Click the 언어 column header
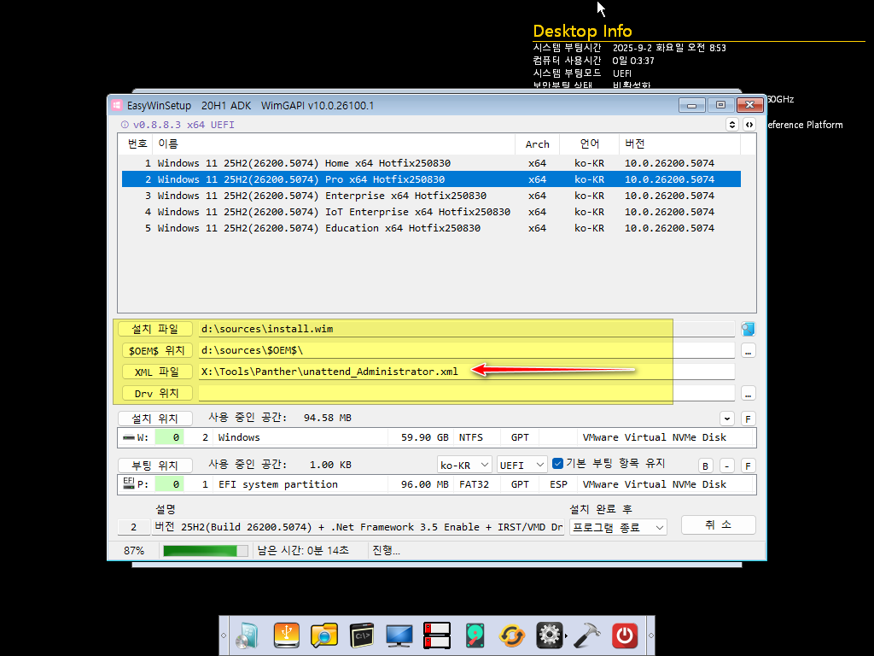 tap(589, 143)
